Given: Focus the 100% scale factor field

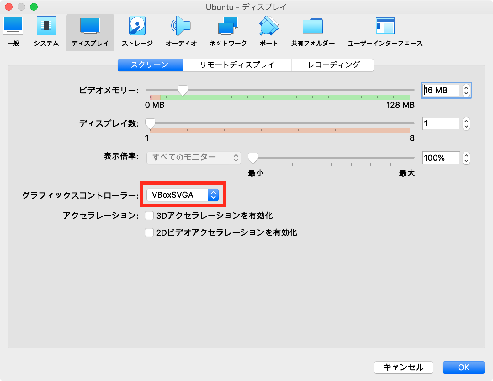Looking at the screenshot, I should click(441, 158).
